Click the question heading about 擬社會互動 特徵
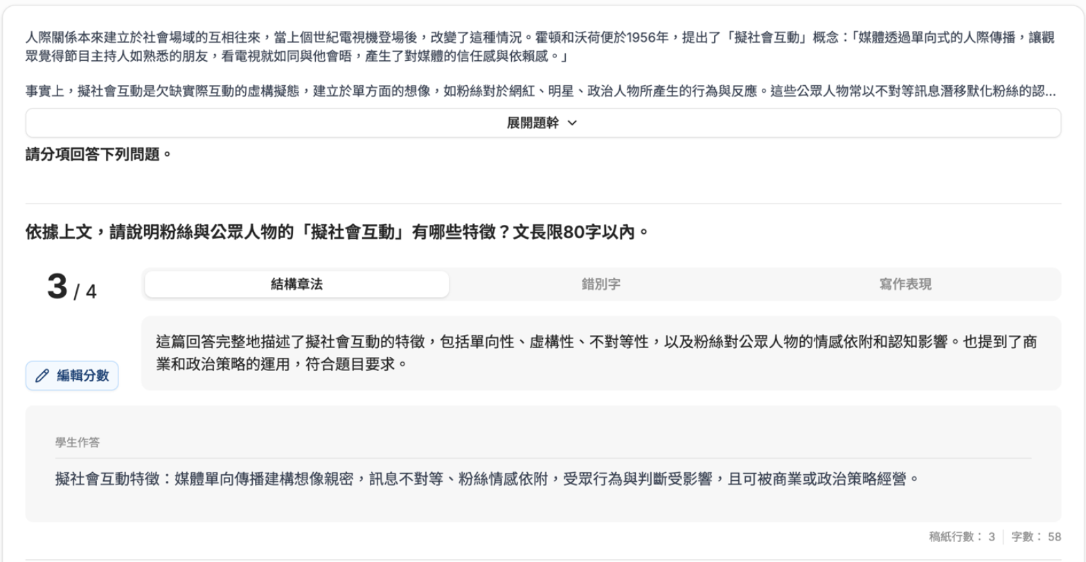Screen dimensions: 1086x562 pos(337,231)
